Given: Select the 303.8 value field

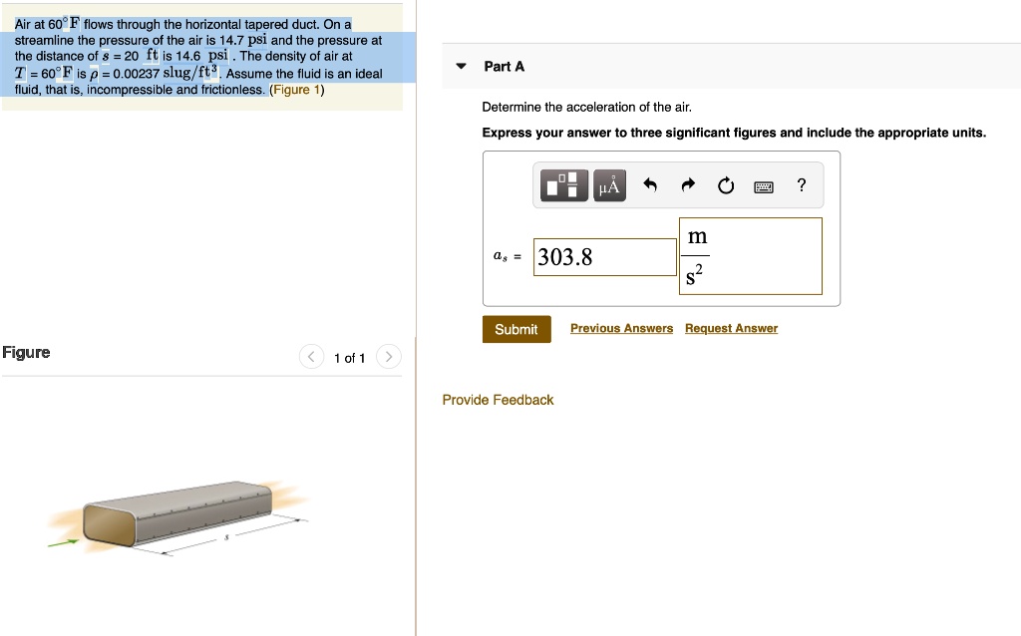Looking at the screenshot, I should (605, 256).
